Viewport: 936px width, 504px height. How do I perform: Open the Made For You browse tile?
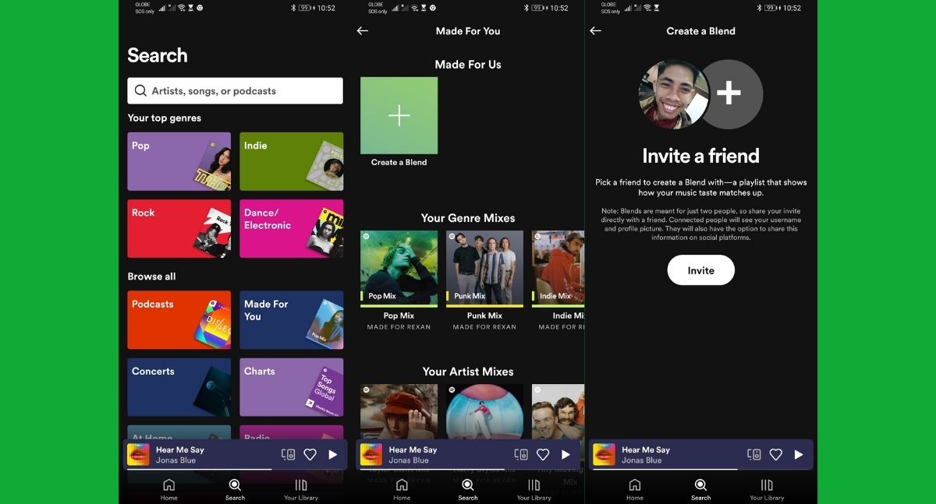pyautogui.click(x=291, y=319)
